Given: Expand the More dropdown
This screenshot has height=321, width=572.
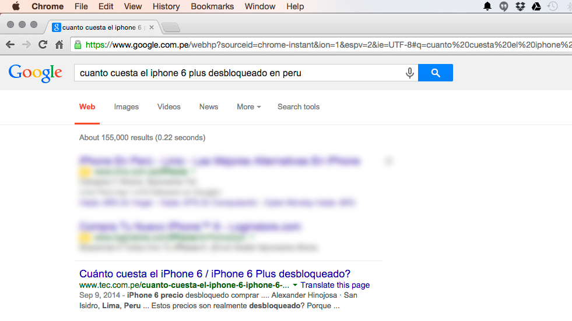Looking at the screenshot, I should click(249, 106).
